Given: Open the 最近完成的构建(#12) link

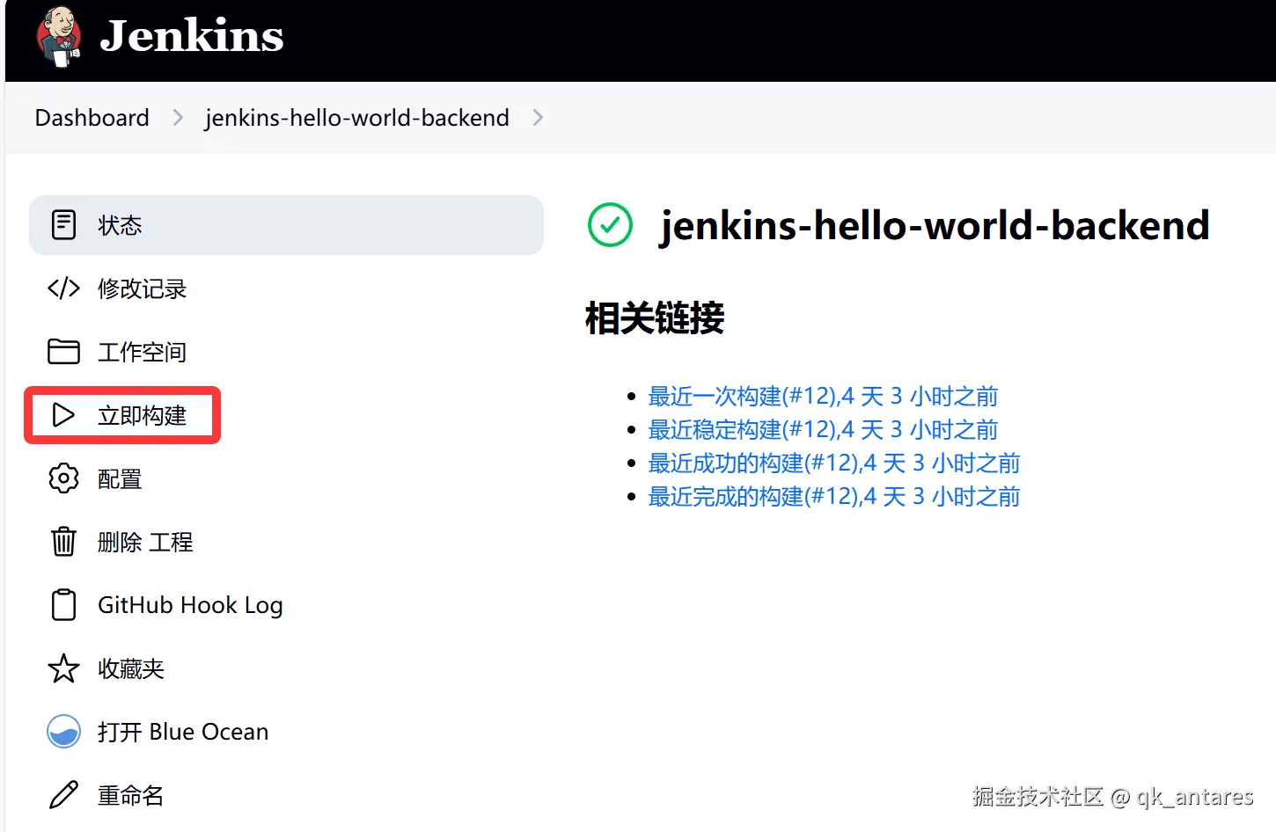Looking at the screenshot, I should click(x=834, y=497).
